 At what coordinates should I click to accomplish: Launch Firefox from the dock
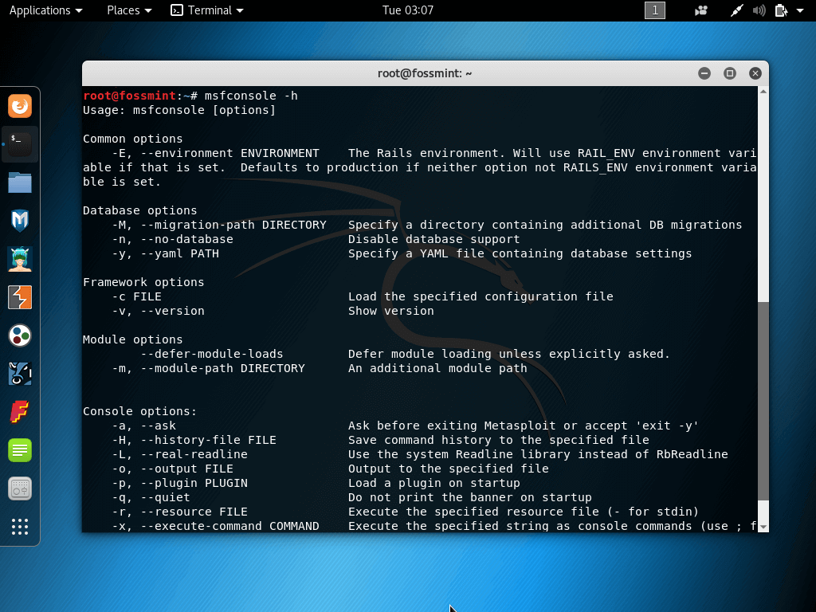(x=20, y=106)
